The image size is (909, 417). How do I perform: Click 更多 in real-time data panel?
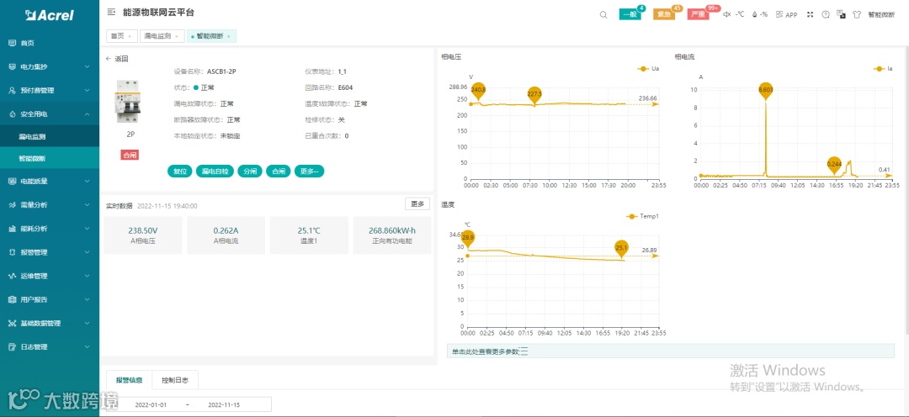(417, 203)
